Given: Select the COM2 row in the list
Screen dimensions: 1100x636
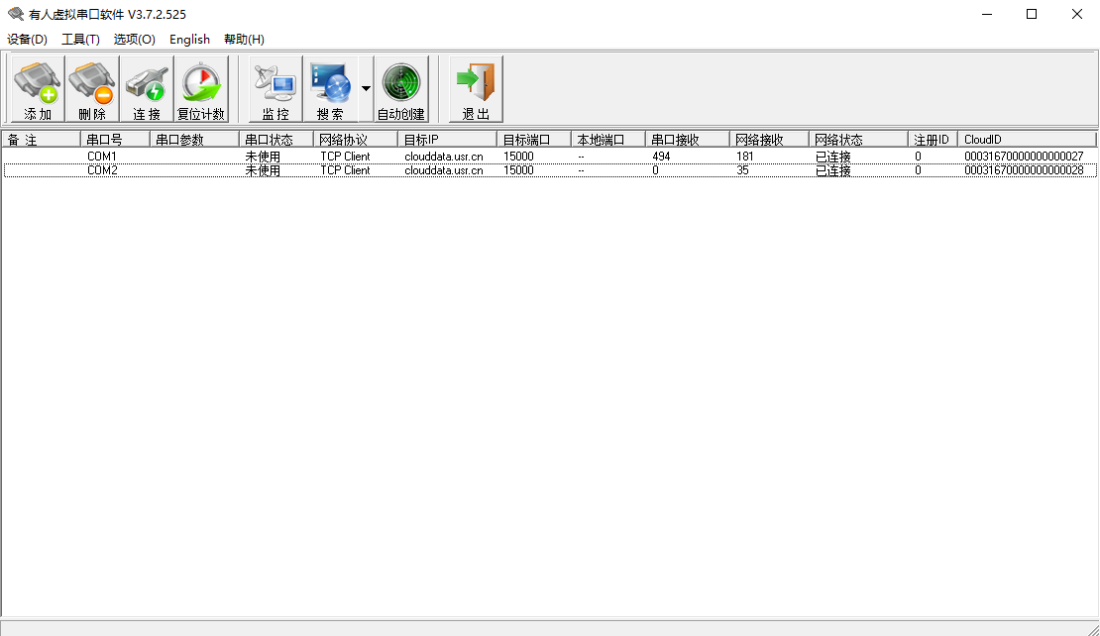Looking at the screenshot, I should click(102, 170).
